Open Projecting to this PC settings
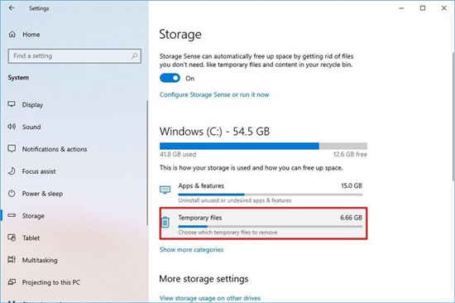 point(50,282)
